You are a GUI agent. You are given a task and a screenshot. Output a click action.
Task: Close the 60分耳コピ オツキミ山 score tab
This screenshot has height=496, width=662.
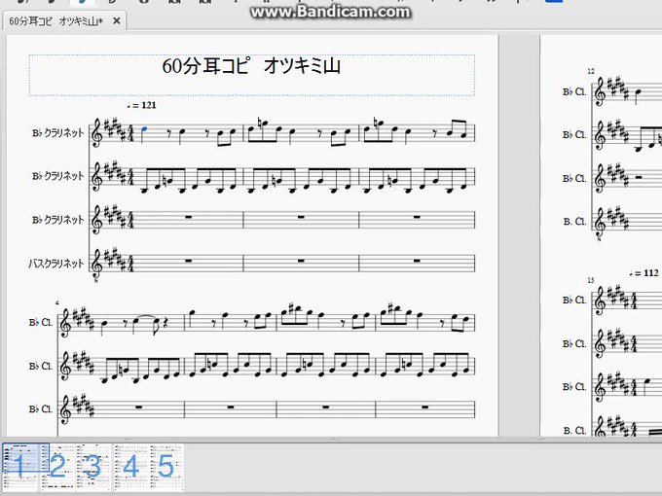(x=117, y=20)
